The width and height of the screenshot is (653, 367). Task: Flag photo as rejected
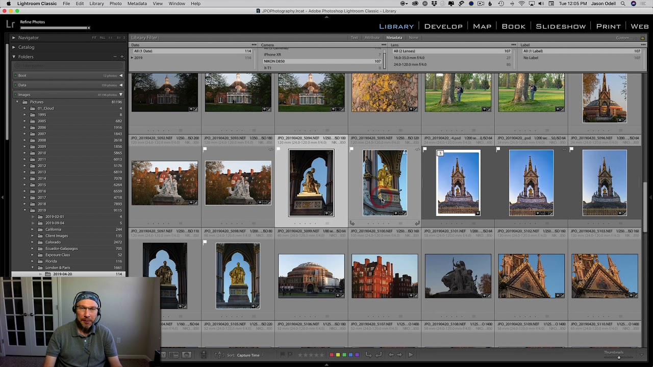click(x=290, y=355)
